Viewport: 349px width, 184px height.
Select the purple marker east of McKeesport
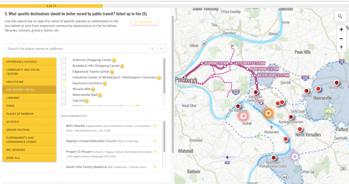pos(295,156)
